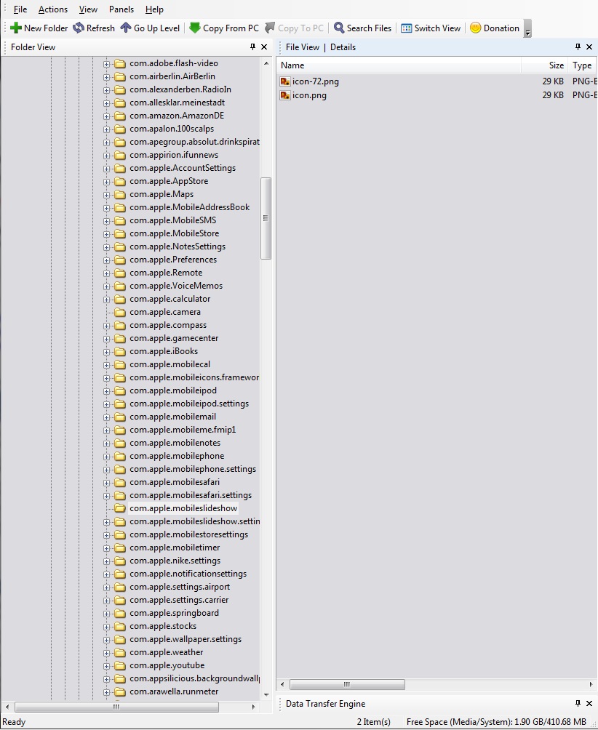Pin the Data Transfer Engine panel
598x730 pixels.
coord(578,703)
